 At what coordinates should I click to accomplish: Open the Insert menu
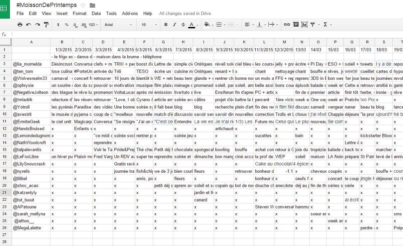[62, 14]
